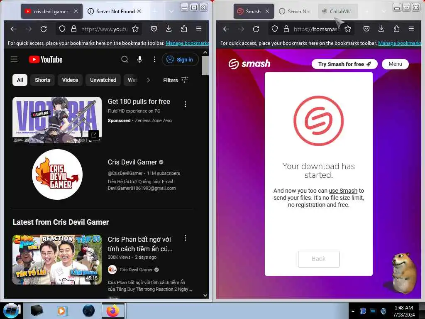Open the Smash Menu button
Image resolution: width=425 pixels, height=319 pixels.
pos(395,64)
